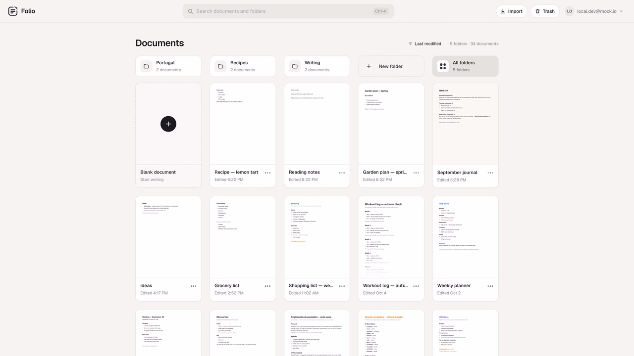This screenshot has width=634, height=356.
Task: Open the Gift ideas document thumbnail
Action: (x=466, y=333)
